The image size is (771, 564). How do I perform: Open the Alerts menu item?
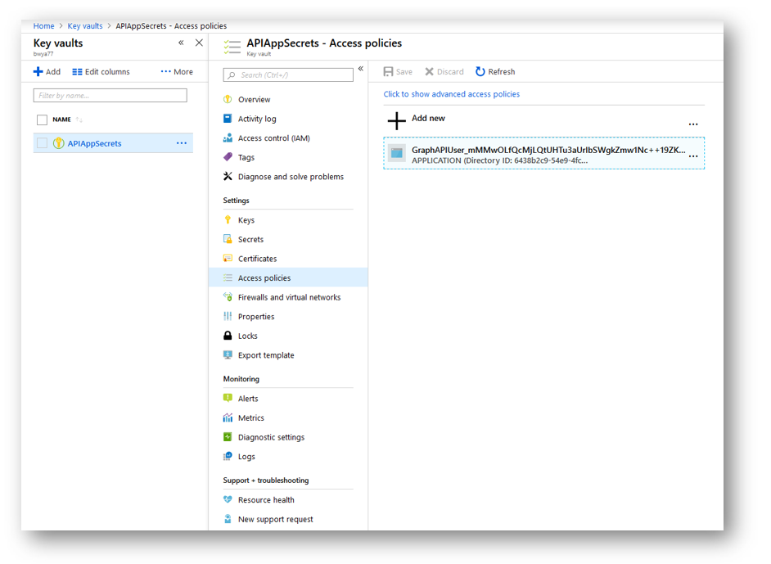(248, 399)
